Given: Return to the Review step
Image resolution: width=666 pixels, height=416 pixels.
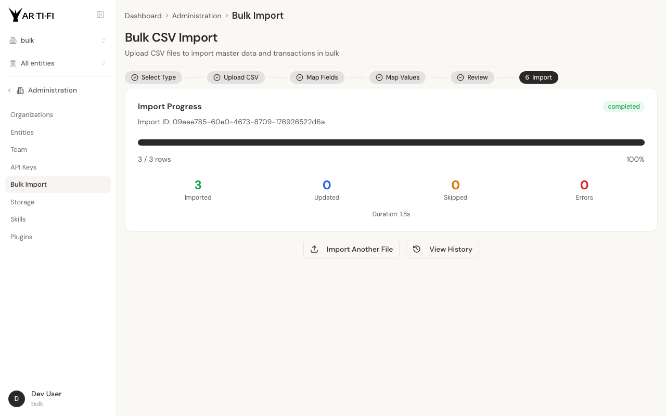Looking at the screenshot, I should 472,77.
